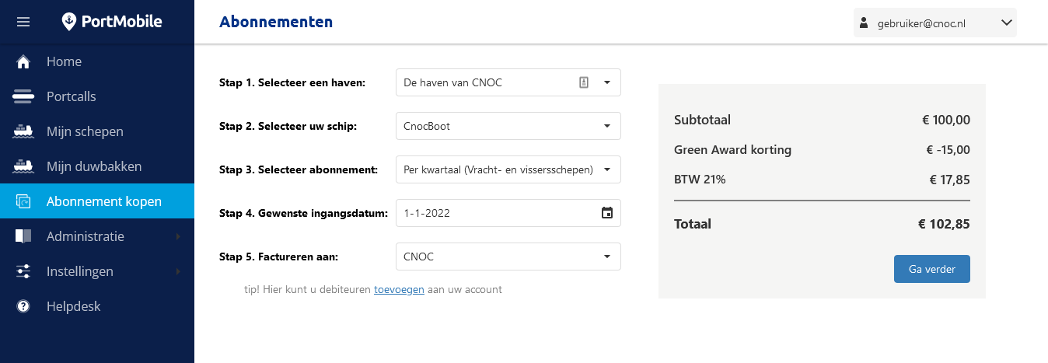Click the hamburger menu icon
The width and height of the screenshot is (1048, 363).
[23, 22]
